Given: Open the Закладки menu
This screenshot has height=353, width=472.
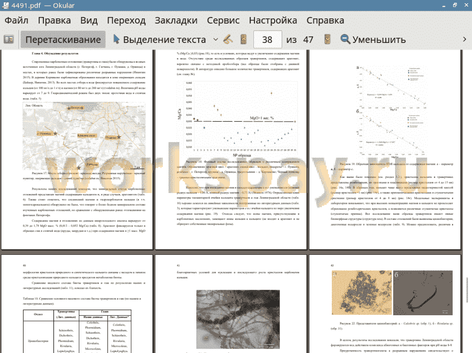Looking at the screenshot, I should (x=176, y=20).
